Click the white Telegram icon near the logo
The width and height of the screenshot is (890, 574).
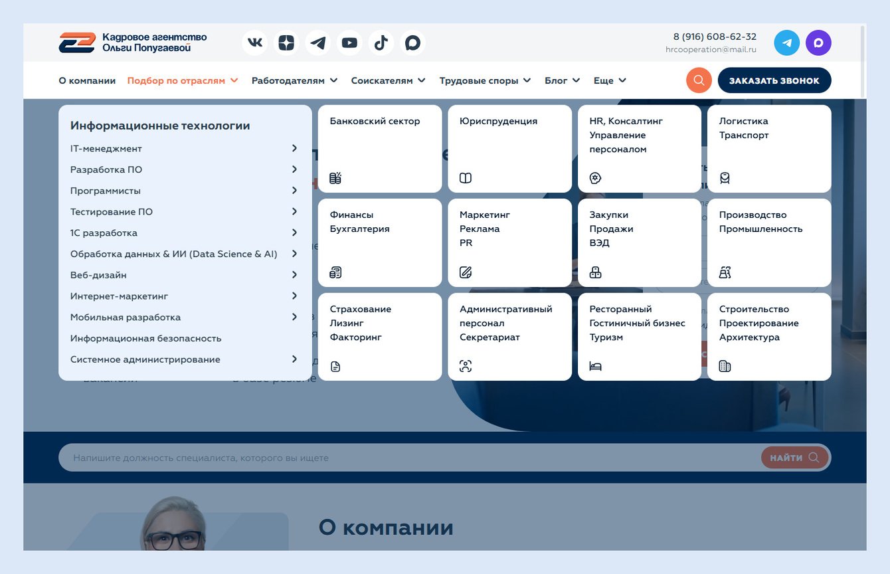(x=318, y=43)
